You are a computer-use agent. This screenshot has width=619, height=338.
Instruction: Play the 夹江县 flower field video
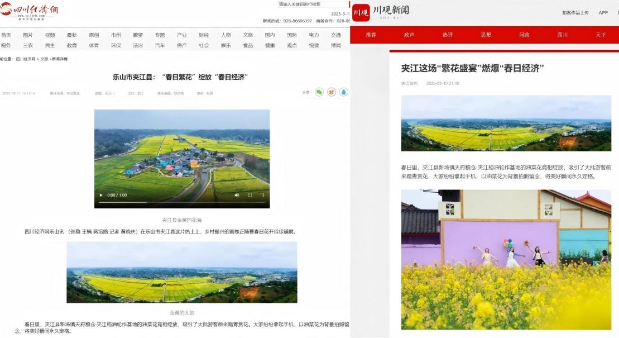(x=101, y=195)
